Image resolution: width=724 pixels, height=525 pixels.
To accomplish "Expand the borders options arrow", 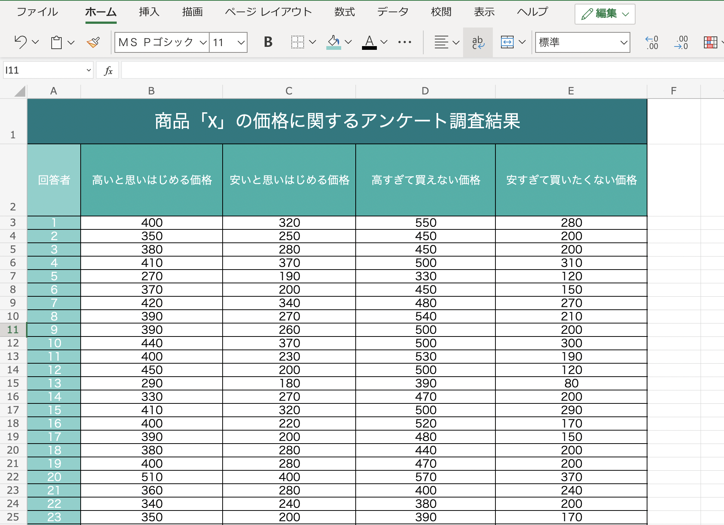I will point(313,42).
